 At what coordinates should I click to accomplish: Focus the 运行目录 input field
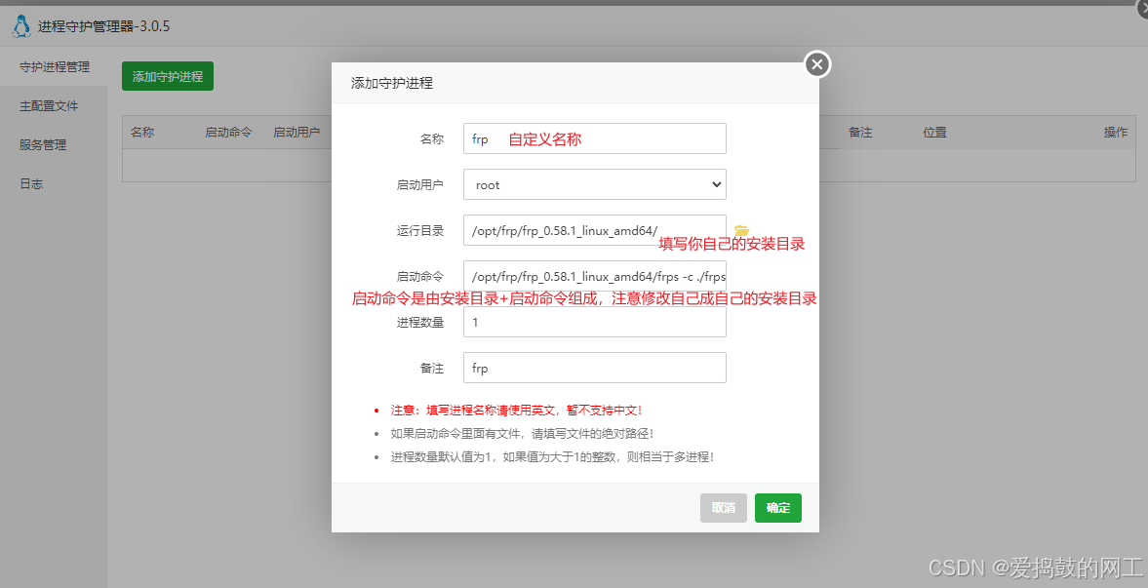595,230
